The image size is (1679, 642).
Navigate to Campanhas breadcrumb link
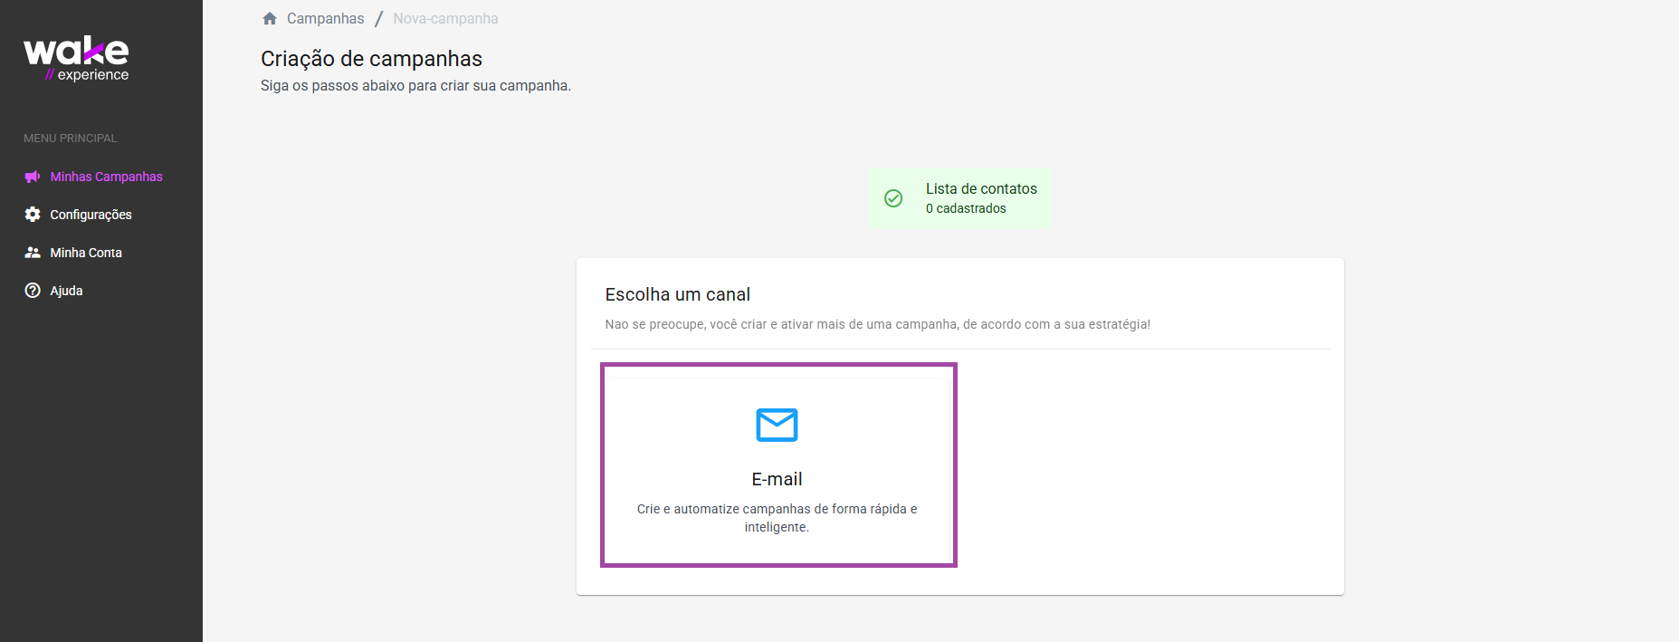tap(325, 18)
